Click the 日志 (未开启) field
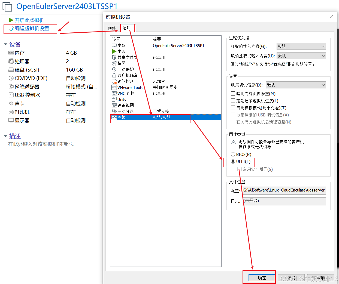339x284 pixels. [x=284, y=201]
